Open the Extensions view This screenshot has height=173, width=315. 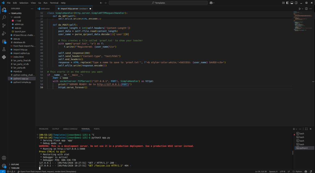coord(4,41)
